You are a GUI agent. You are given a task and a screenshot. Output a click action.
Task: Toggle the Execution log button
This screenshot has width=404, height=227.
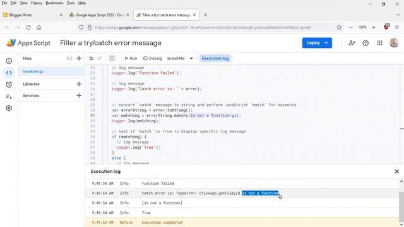tap(215, 59)
